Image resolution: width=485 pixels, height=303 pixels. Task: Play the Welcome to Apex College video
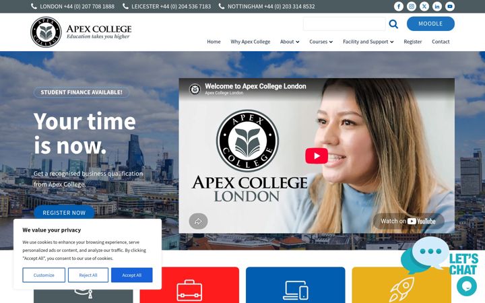[317, 156]
